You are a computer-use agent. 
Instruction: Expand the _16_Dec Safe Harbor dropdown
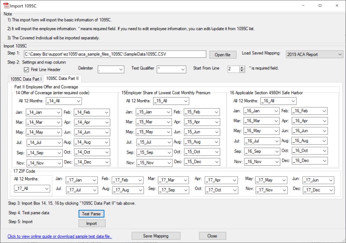324,160
